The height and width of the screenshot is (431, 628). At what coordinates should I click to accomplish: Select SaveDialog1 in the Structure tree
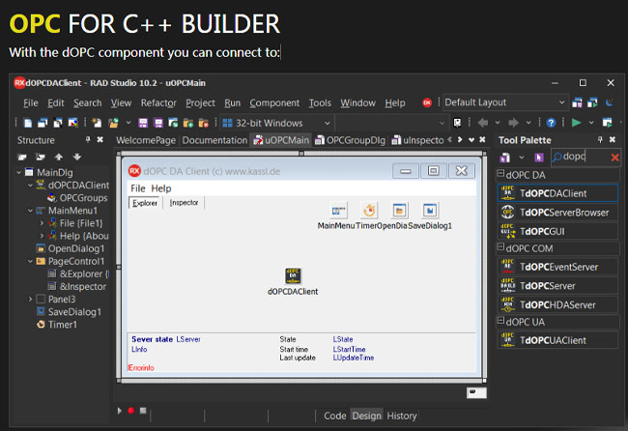click(74, 311)
